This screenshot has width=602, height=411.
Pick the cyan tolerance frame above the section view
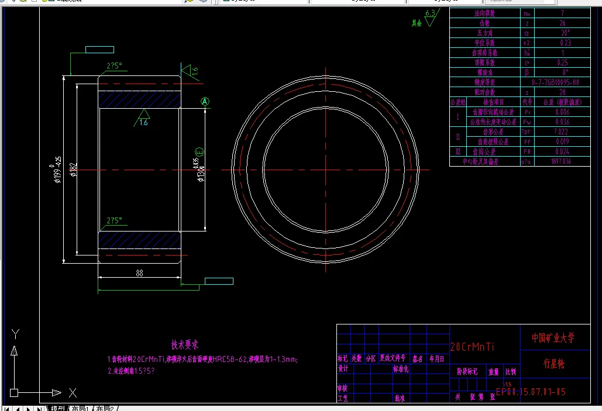99,50
